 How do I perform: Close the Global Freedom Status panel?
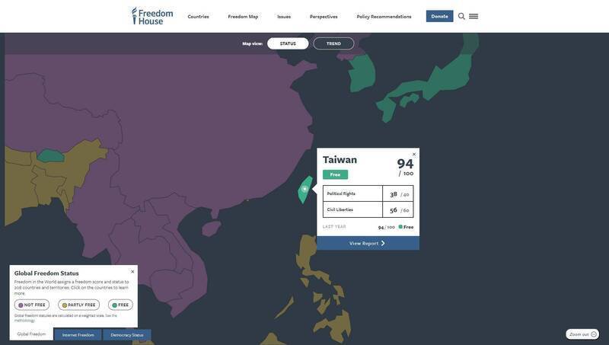point(132,272)
